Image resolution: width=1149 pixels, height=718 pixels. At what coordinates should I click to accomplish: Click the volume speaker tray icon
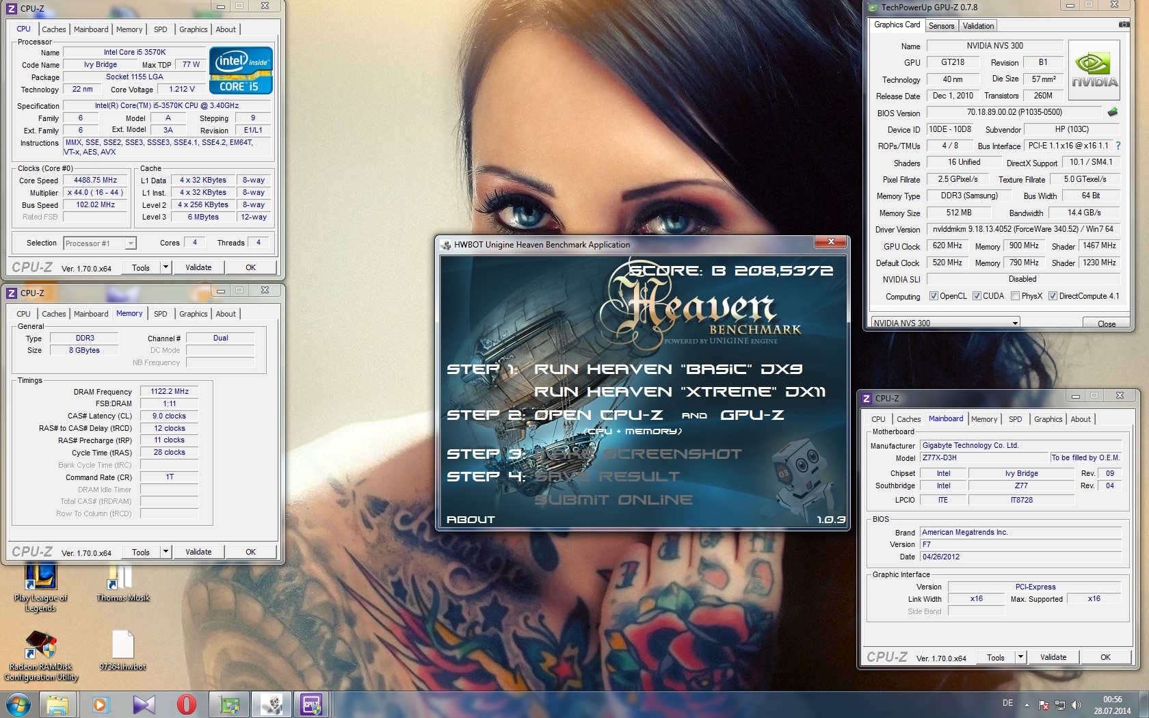click(x=1077, y=704)
